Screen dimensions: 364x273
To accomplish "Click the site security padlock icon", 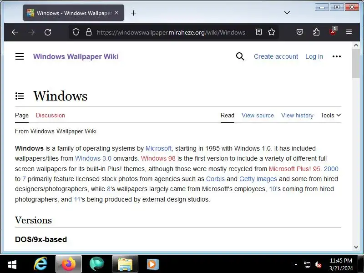I will pos(89,32).
